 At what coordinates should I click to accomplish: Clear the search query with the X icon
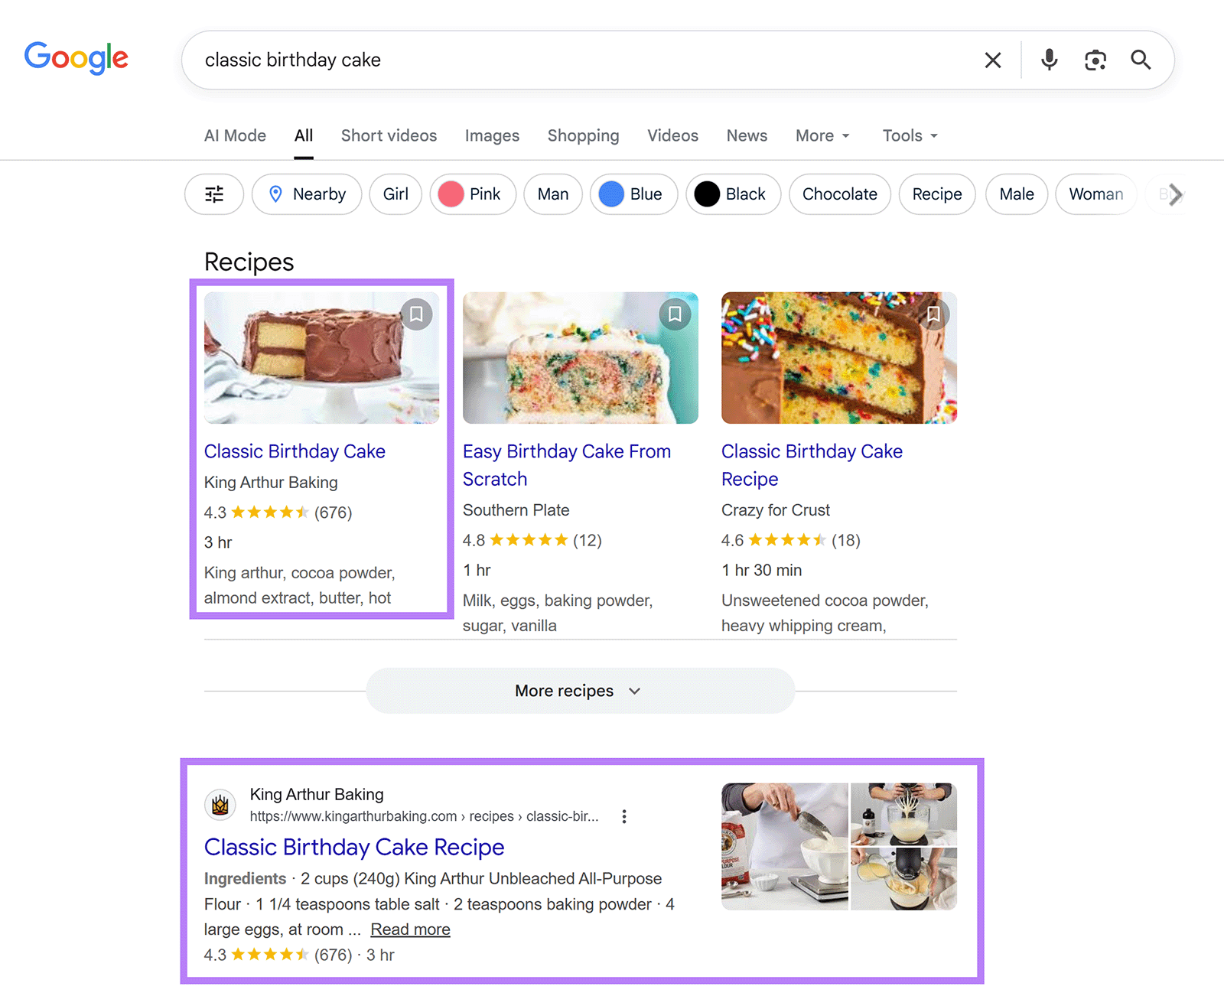tap(992, 60)
